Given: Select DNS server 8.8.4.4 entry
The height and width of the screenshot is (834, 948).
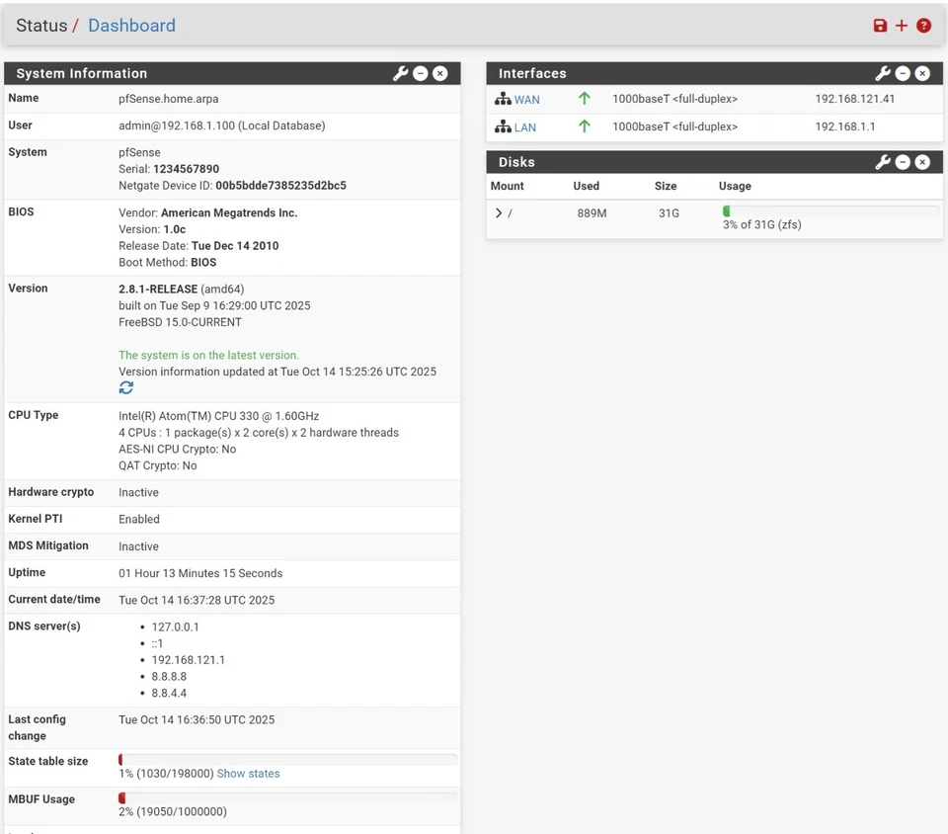Looking at the screenshot, I should pos(169,693).
